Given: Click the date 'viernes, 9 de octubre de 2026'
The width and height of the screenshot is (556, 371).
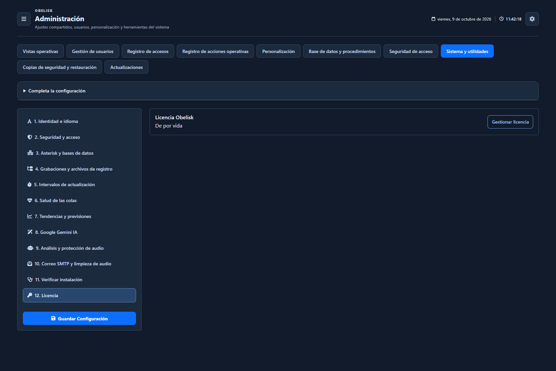Looking at the screenshot, I should point(464,19).
